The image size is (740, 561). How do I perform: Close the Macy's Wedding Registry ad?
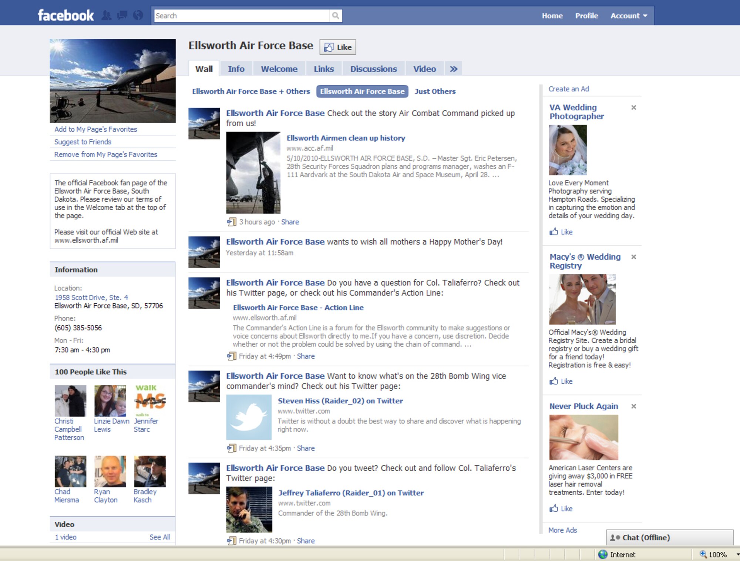point(633,257)
